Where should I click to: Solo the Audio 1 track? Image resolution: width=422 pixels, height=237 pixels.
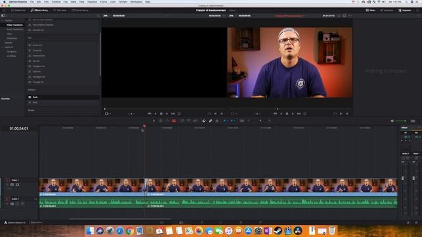(x=17, y=204)
